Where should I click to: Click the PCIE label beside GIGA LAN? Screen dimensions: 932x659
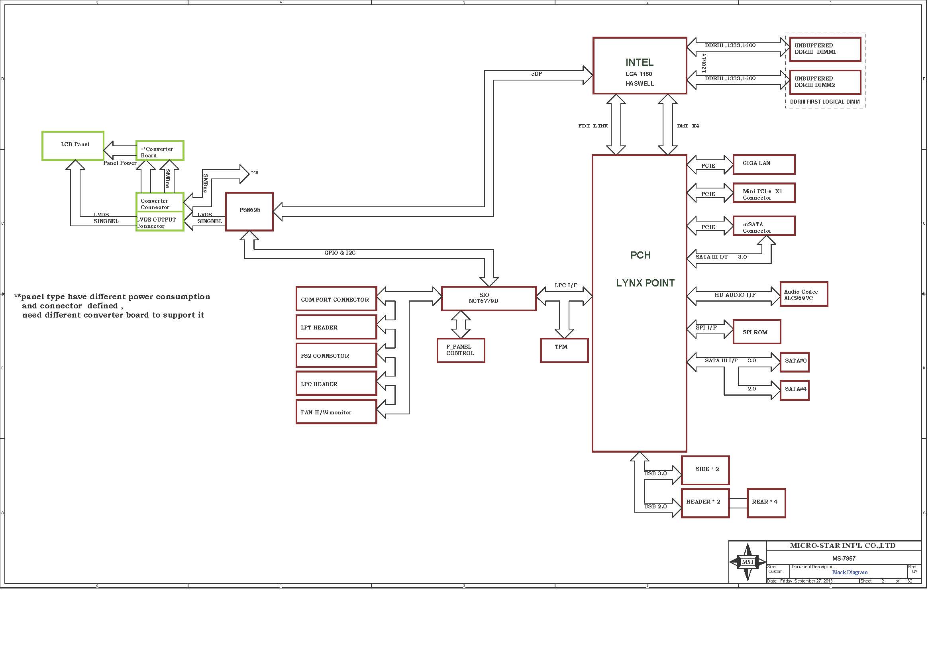coord(708,166)
